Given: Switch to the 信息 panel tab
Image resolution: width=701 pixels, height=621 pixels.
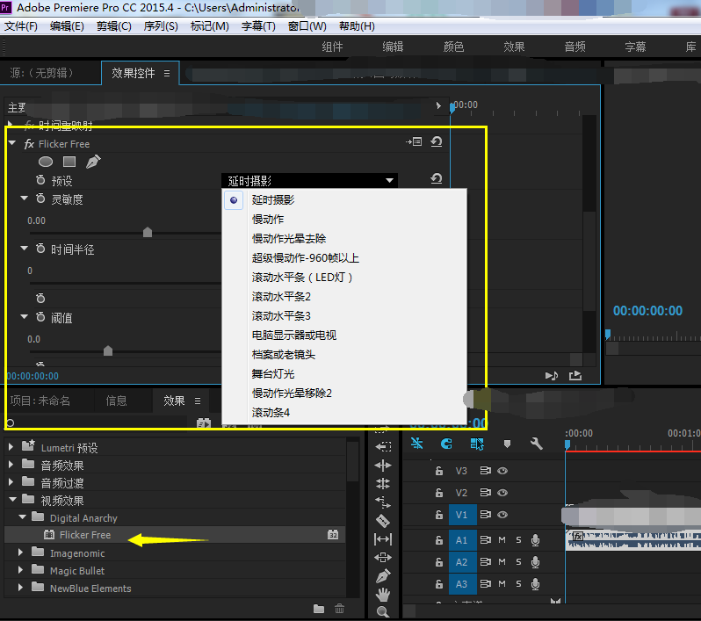Looking at the screenshot, I should 116,401.
